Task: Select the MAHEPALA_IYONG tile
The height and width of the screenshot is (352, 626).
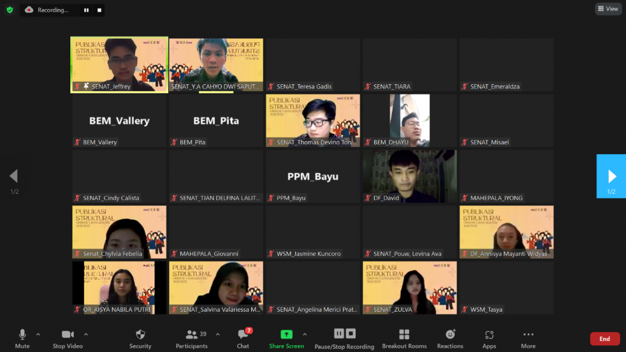Action: click(506, 177)
